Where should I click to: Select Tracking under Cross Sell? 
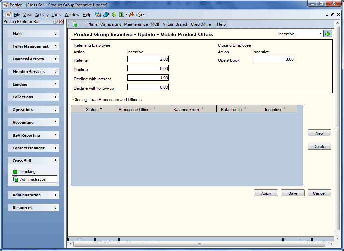point(28,172)
